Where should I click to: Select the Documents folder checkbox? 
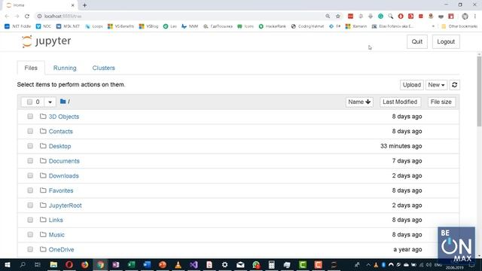point(30,160)
